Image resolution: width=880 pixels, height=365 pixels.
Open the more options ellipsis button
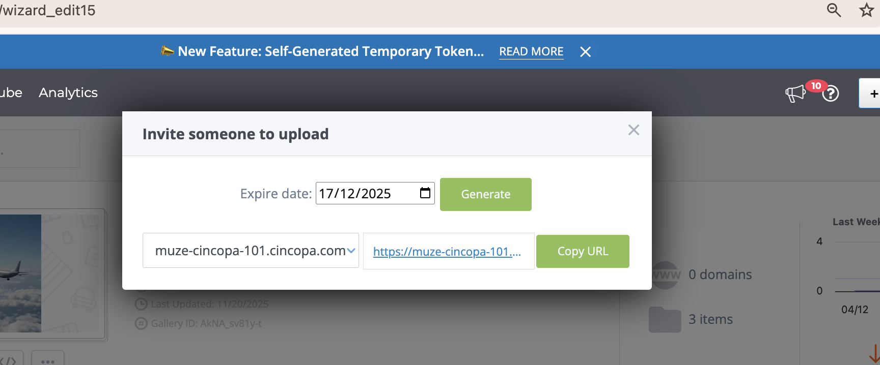pyautogui.click(x=48, y=360)
